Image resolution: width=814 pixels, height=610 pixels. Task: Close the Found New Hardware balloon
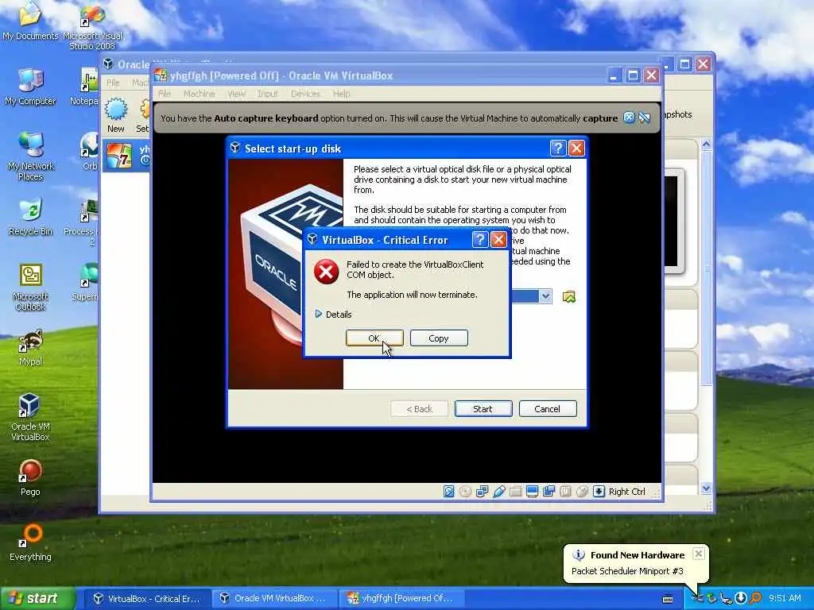699,554
